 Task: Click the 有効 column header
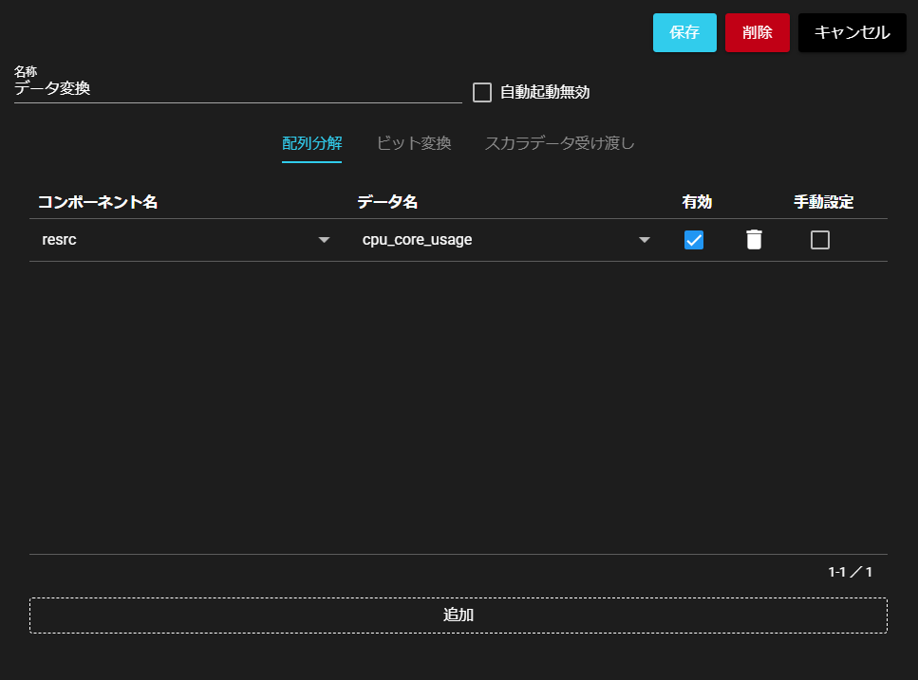(697, 202)
